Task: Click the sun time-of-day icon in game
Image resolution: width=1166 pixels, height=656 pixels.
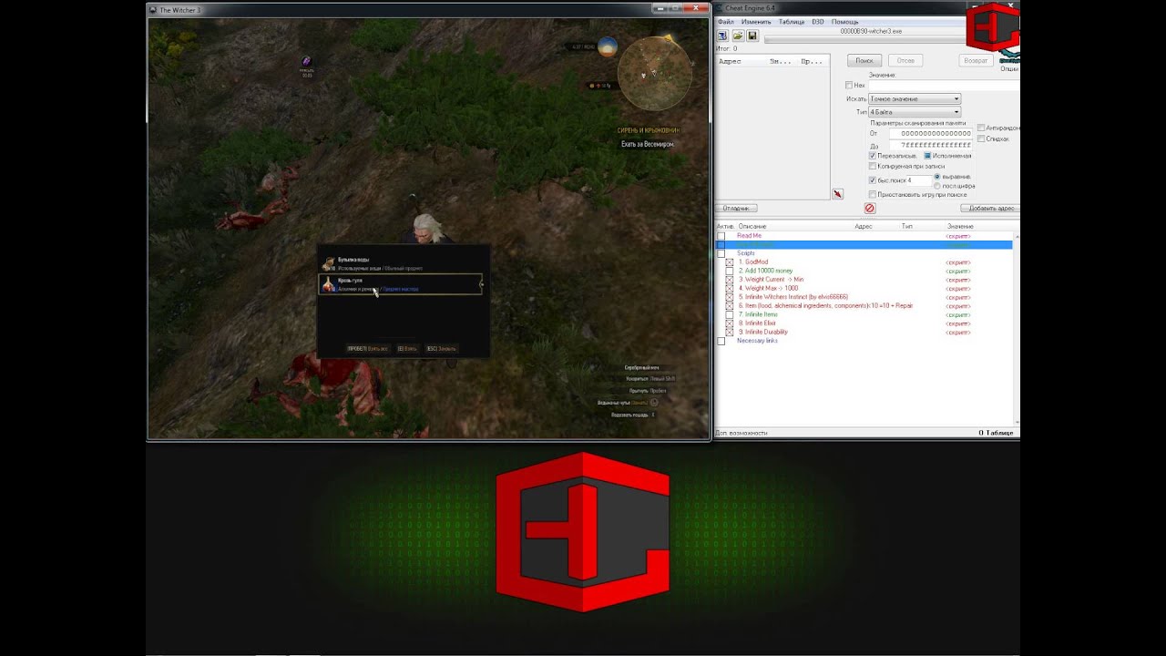Action: point(608,46)
